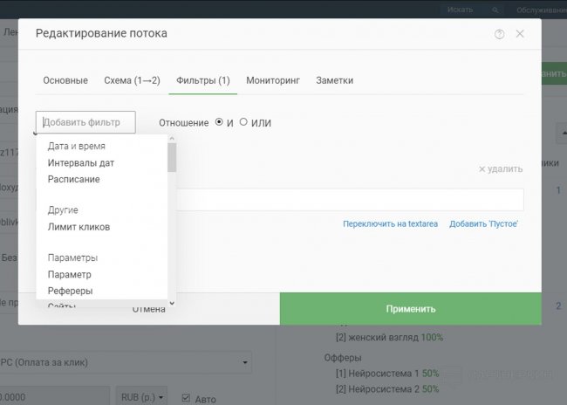
Task: Click the help question mark icon
Action: (x=500, y=34)
